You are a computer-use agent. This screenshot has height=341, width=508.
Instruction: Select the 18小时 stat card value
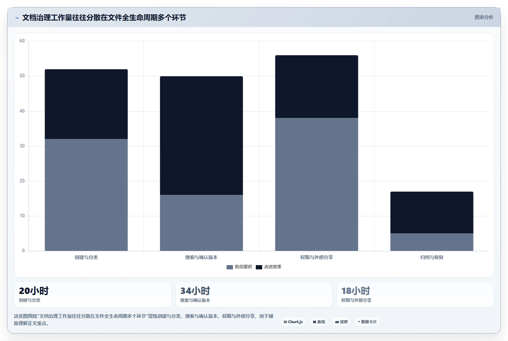point(356,291)
